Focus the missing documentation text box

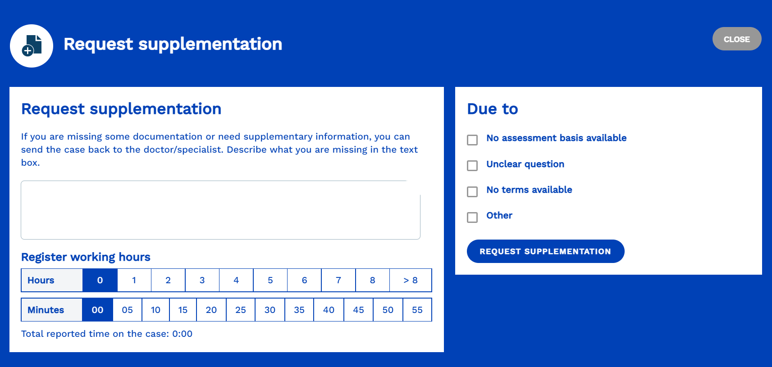point(220,210)
